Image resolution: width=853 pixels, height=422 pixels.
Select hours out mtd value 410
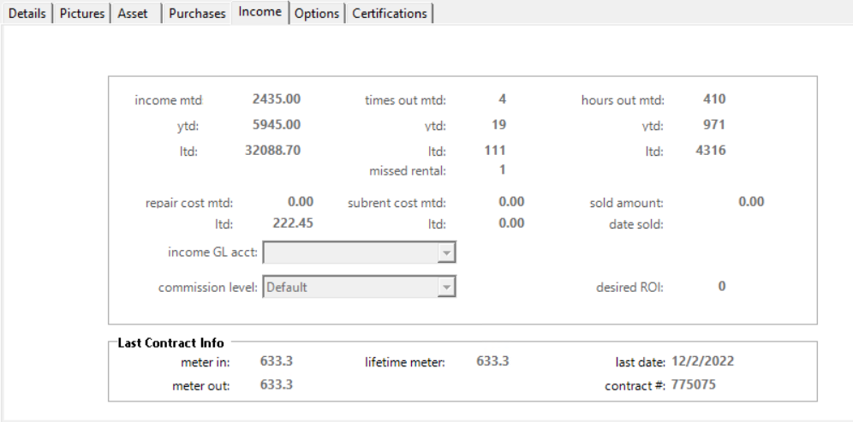click(x=714, y=99)
